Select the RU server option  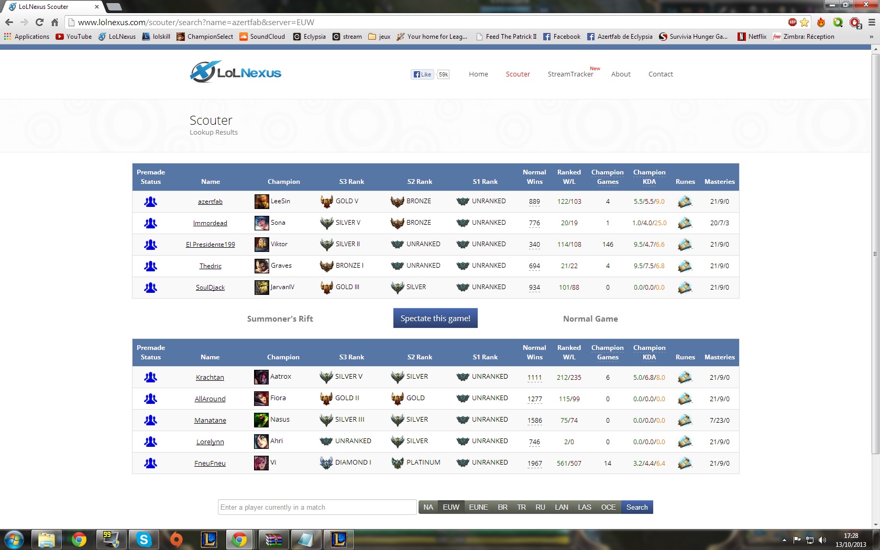coord(541,507)
